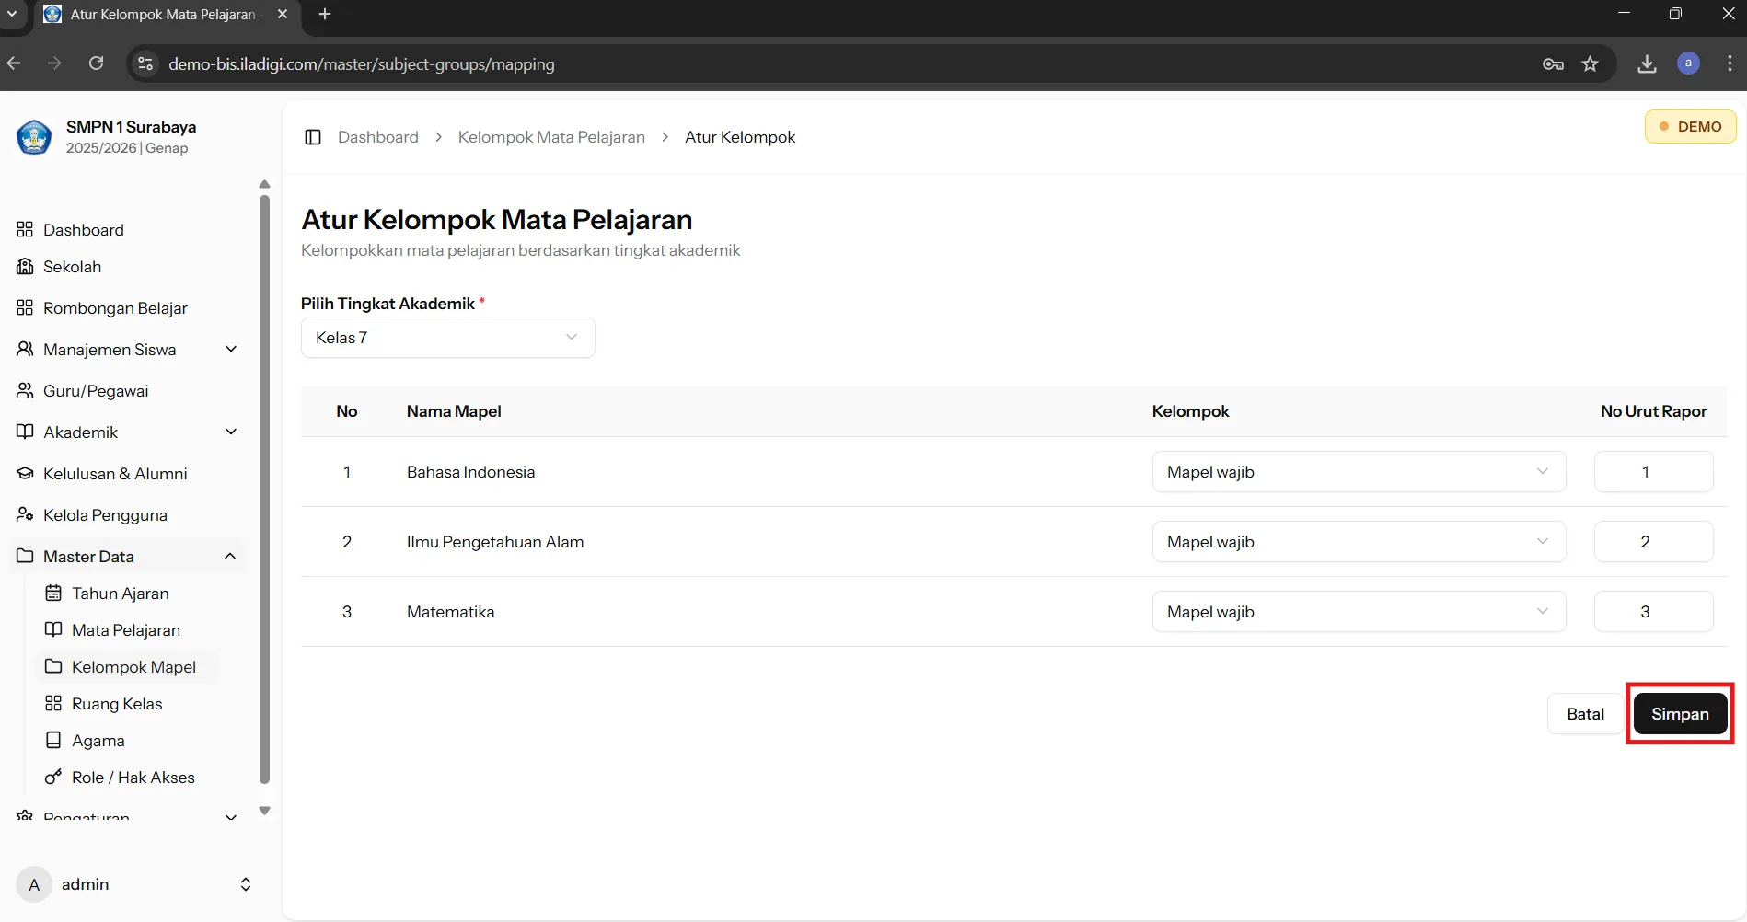This screenshot has height=922, width=1747.
Task: Open Guru/Pegawai page
Action: [96, 391]
